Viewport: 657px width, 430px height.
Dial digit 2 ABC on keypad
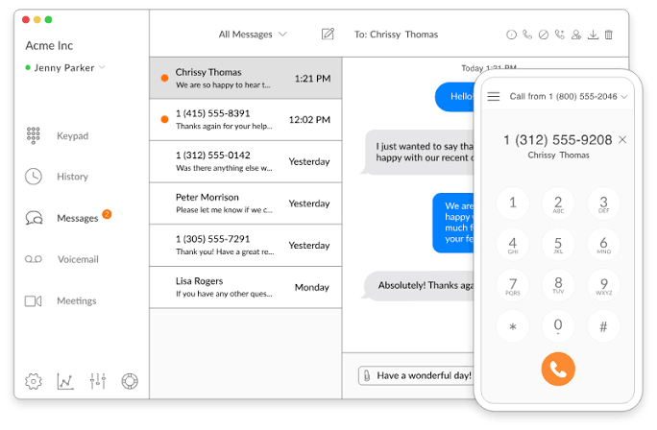[x=558, y=203]
